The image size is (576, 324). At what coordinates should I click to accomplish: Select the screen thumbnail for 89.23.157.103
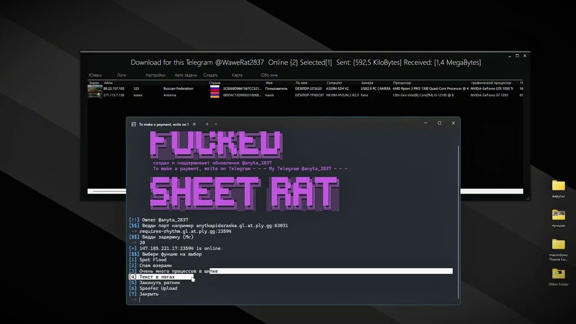pyautogui.click(x=95, y=89)
